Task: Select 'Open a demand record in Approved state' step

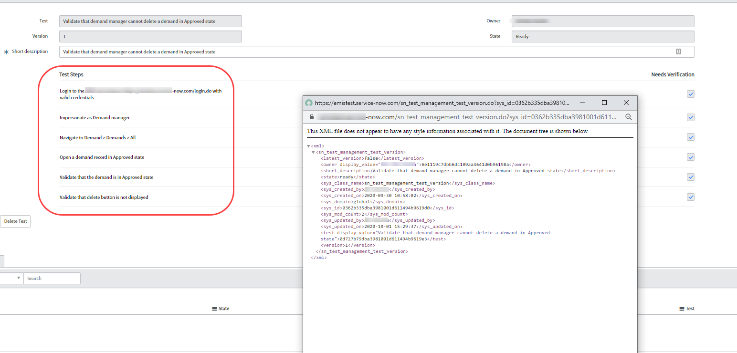Action: point(102,157)
